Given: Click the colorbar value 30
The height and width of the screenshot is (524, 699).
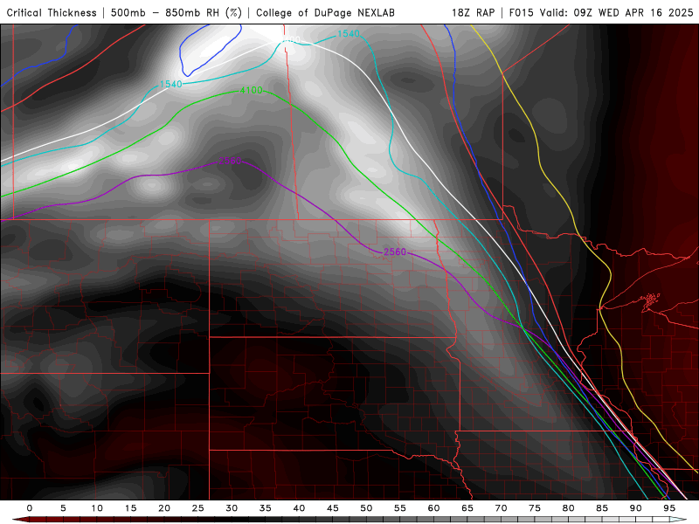Looking at the screenshot, I should tap(232, 508).
